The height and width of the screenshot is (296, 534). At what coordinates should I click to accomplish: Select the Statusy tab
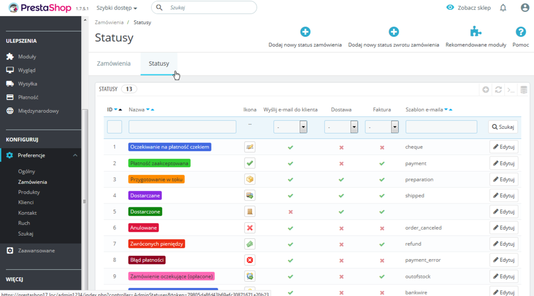159,64
